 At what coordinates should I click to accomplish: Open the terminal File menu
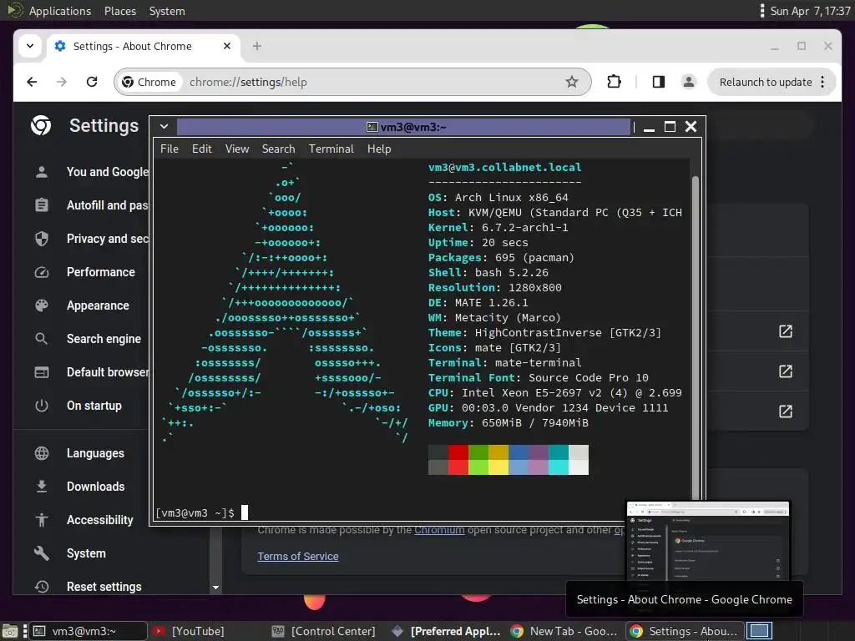[169, 149]
